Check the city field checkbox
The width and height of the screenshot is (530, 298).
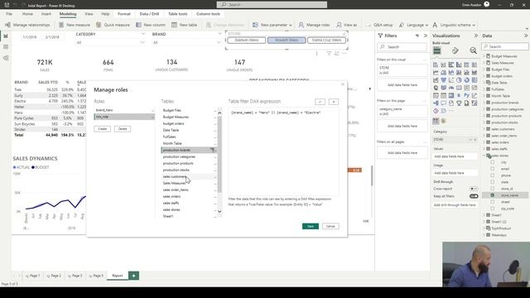[x=492, y=162]
